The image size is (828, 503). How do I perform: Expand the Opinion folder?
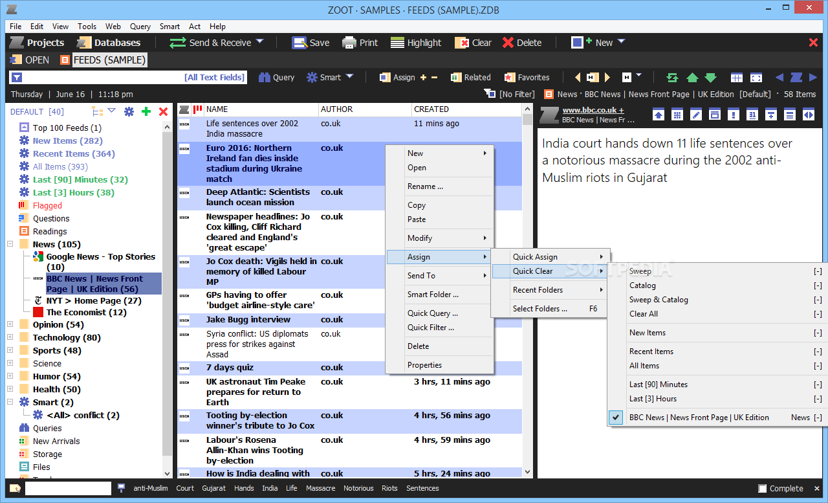point(10,325)
